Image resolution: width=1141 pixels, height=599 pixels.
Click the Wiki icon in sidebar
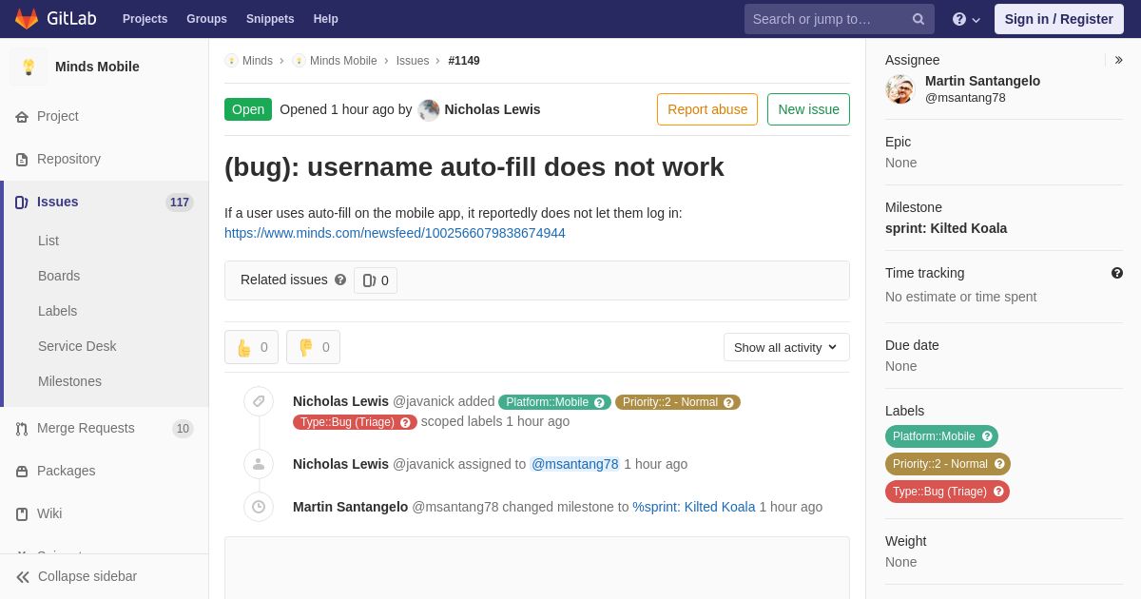[x=22, y=513]
